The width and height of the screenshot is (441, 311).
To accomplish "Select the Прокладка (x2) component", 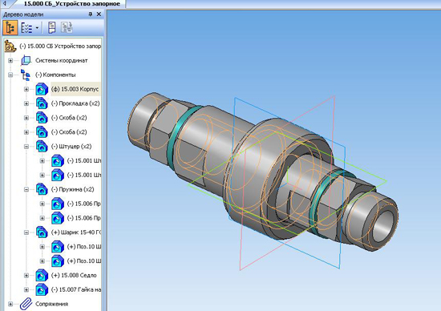I will tap(75, 103).
